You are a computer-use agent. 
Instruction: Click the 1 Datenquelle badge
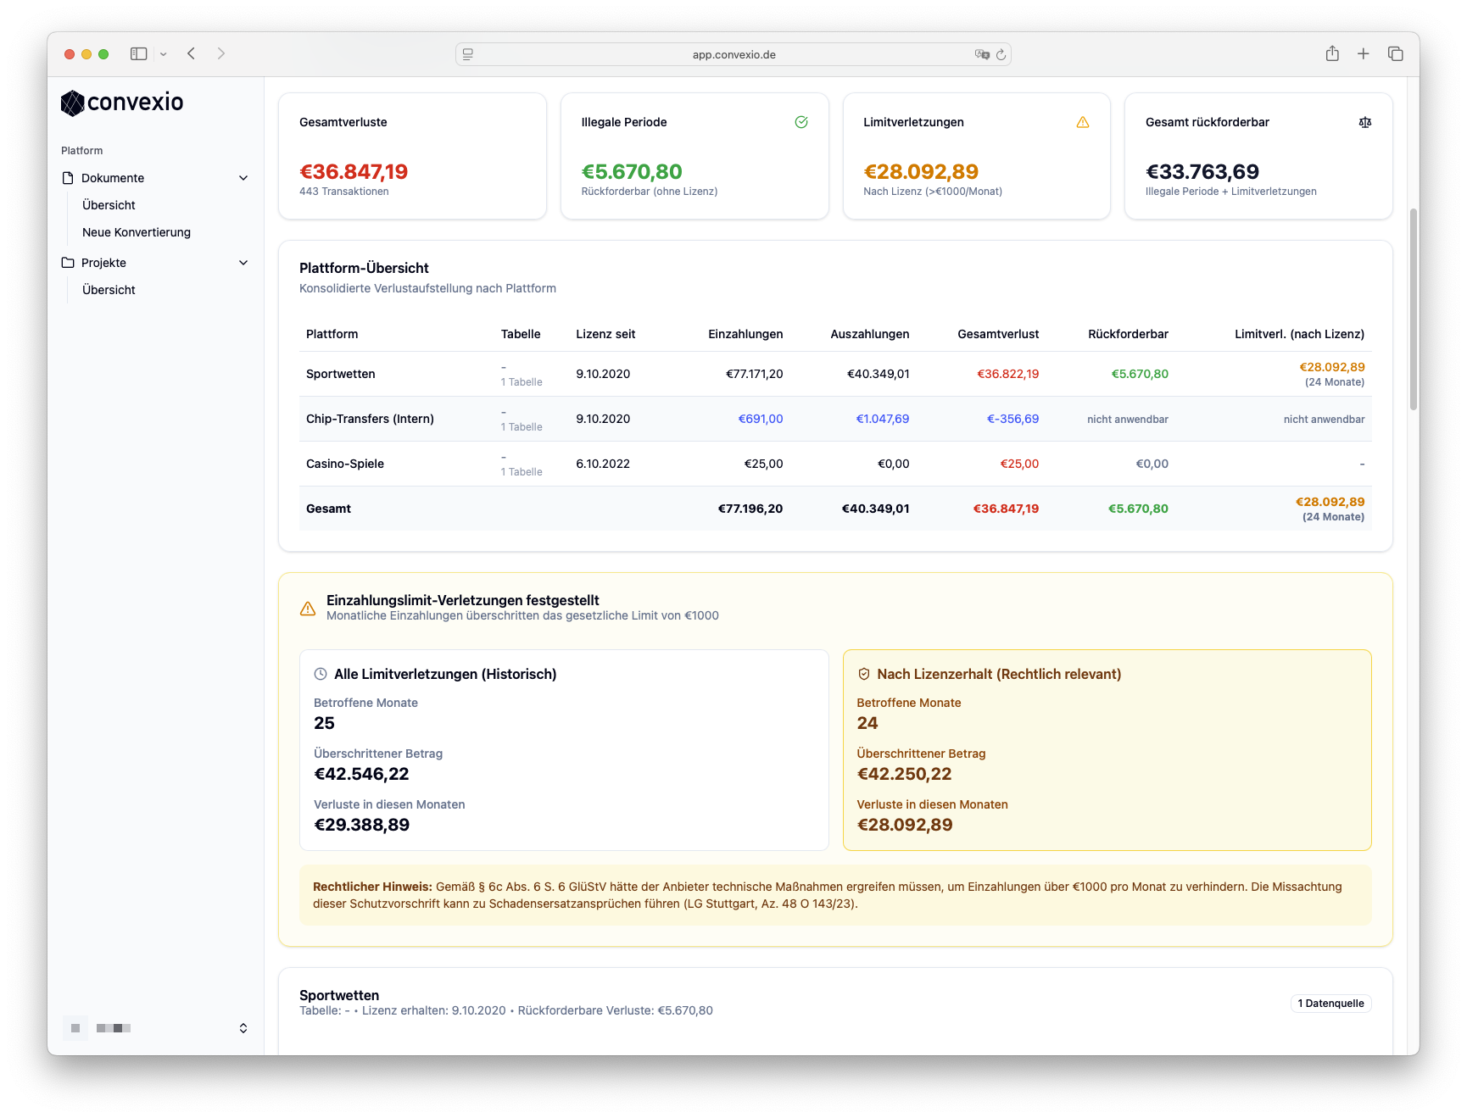[x=1330, y=1004]
